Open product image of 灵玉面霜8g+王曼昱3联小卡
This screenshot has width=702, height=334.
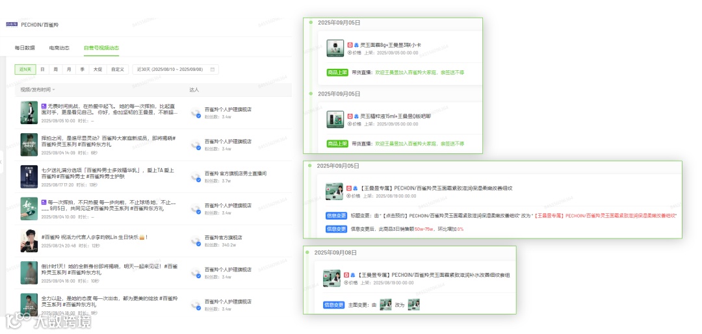[x=335, y=48]
